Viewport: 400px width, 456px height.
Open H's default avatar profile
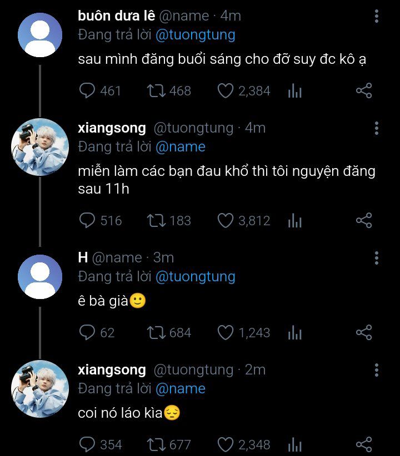coord(39,277)
